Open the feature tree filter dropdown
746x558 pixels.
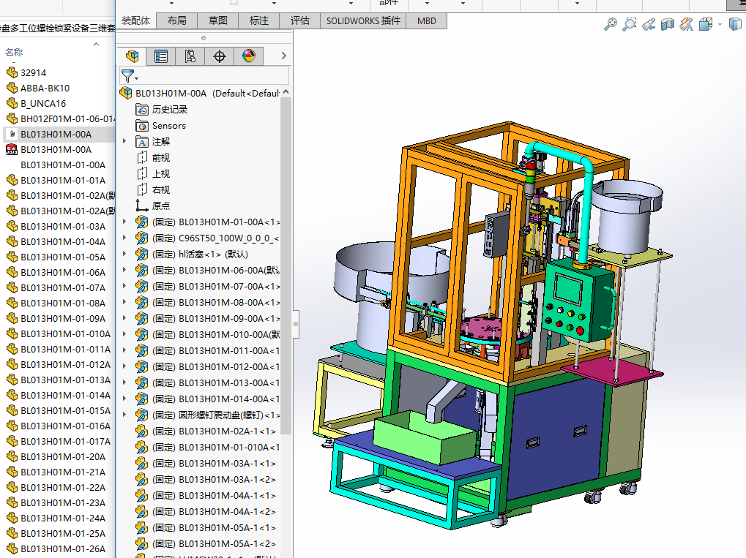click(x=130, y=76)
